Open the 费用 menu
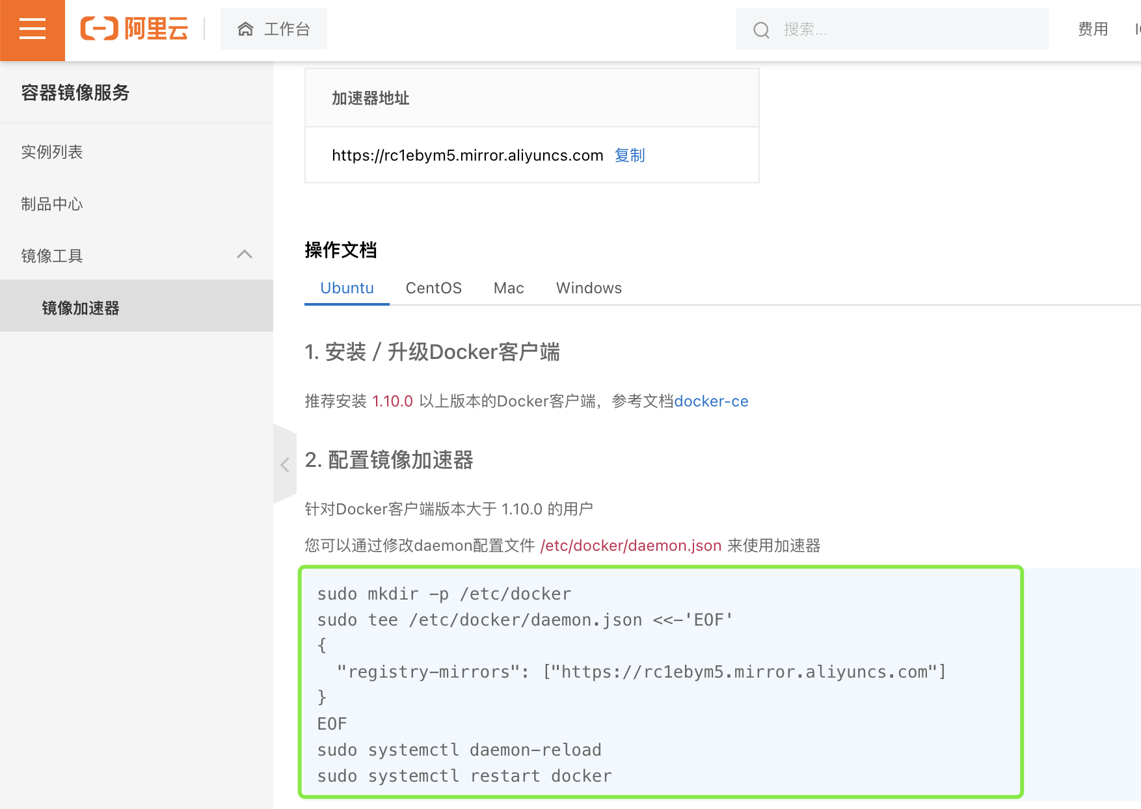 1093,29
